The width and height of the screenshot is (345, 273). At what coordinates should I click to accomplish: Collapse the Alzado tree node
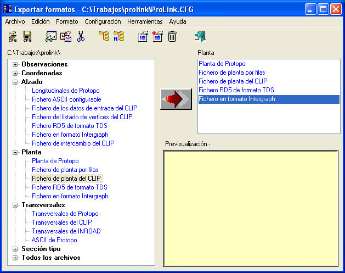(15, 82)
